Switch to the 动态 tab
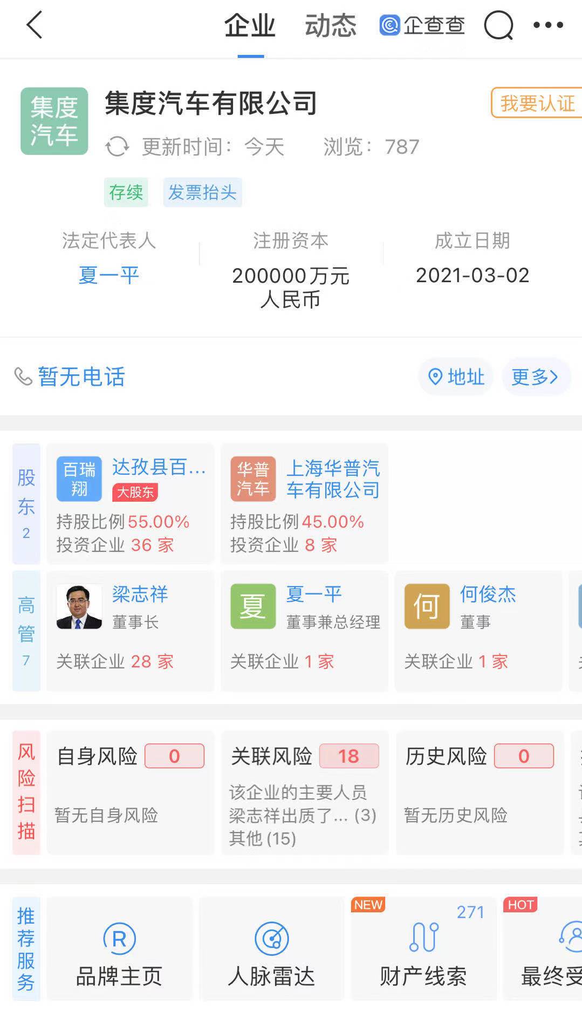582x1011 pixels. pyautogui.click(x=331, y=26)
